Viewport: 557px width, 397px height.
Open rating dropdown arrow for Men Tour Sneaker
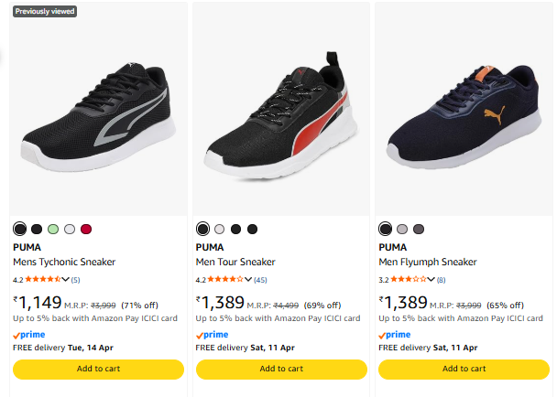[248, 280]
